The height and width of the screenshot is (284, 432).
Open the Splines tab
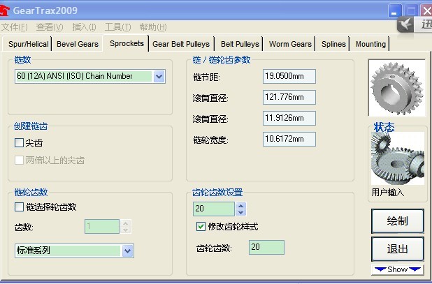[x=333, y=44]
